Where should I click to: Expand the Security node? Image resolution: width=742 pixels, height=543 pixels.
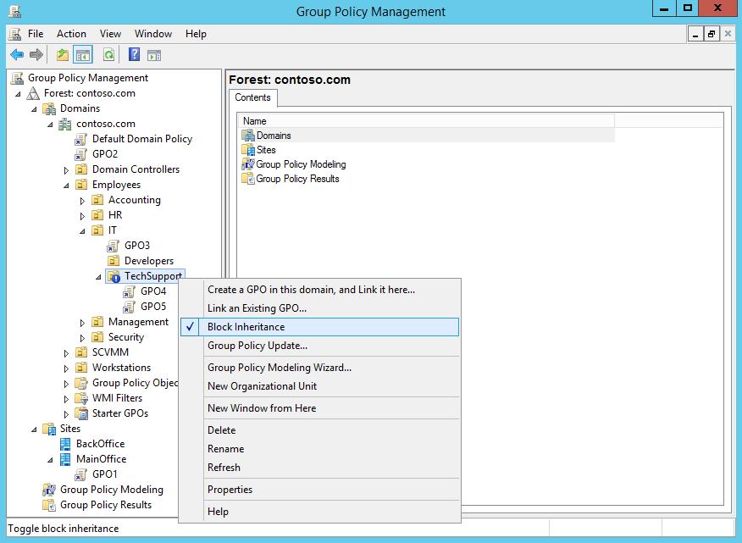(x=82, y=338)
